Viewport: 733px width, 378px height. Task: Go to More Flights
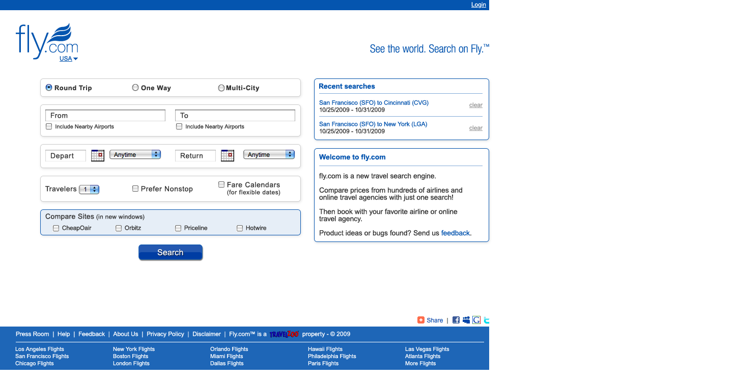click(x=420, y=364)
